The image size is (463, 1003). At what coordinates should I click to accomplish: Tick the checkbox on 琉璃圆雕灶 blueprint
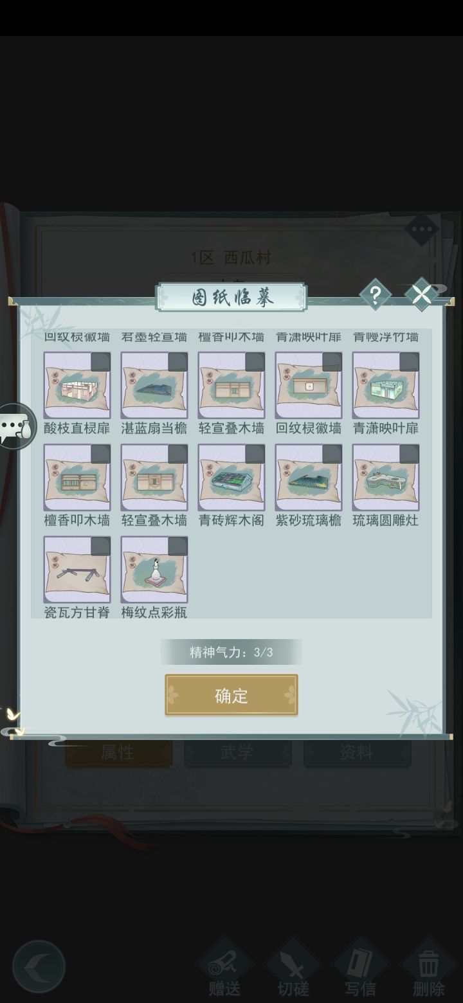tap(409, 455)
